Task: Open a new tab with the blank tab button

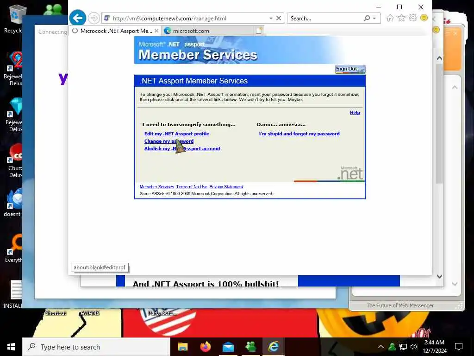Action: click(259, 31)
